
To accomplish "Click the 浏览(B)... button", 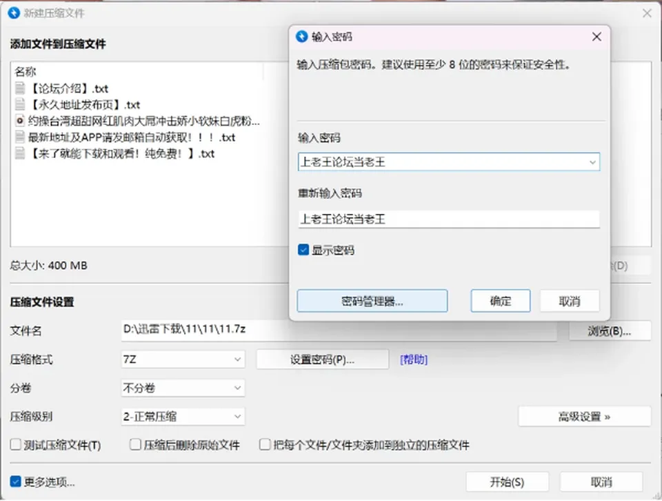I will pyautogui.click(x=609, y=331).
